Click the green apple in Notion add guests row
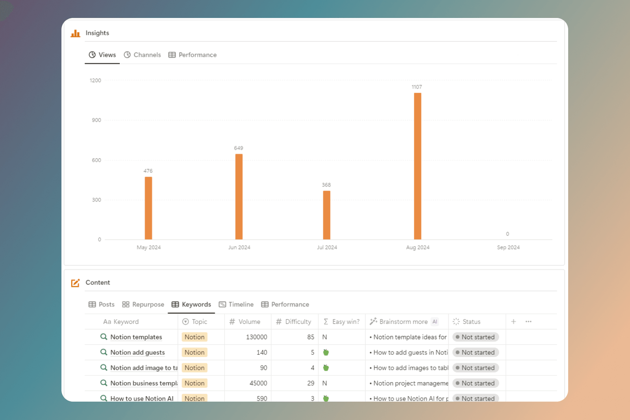 point(326,352)
